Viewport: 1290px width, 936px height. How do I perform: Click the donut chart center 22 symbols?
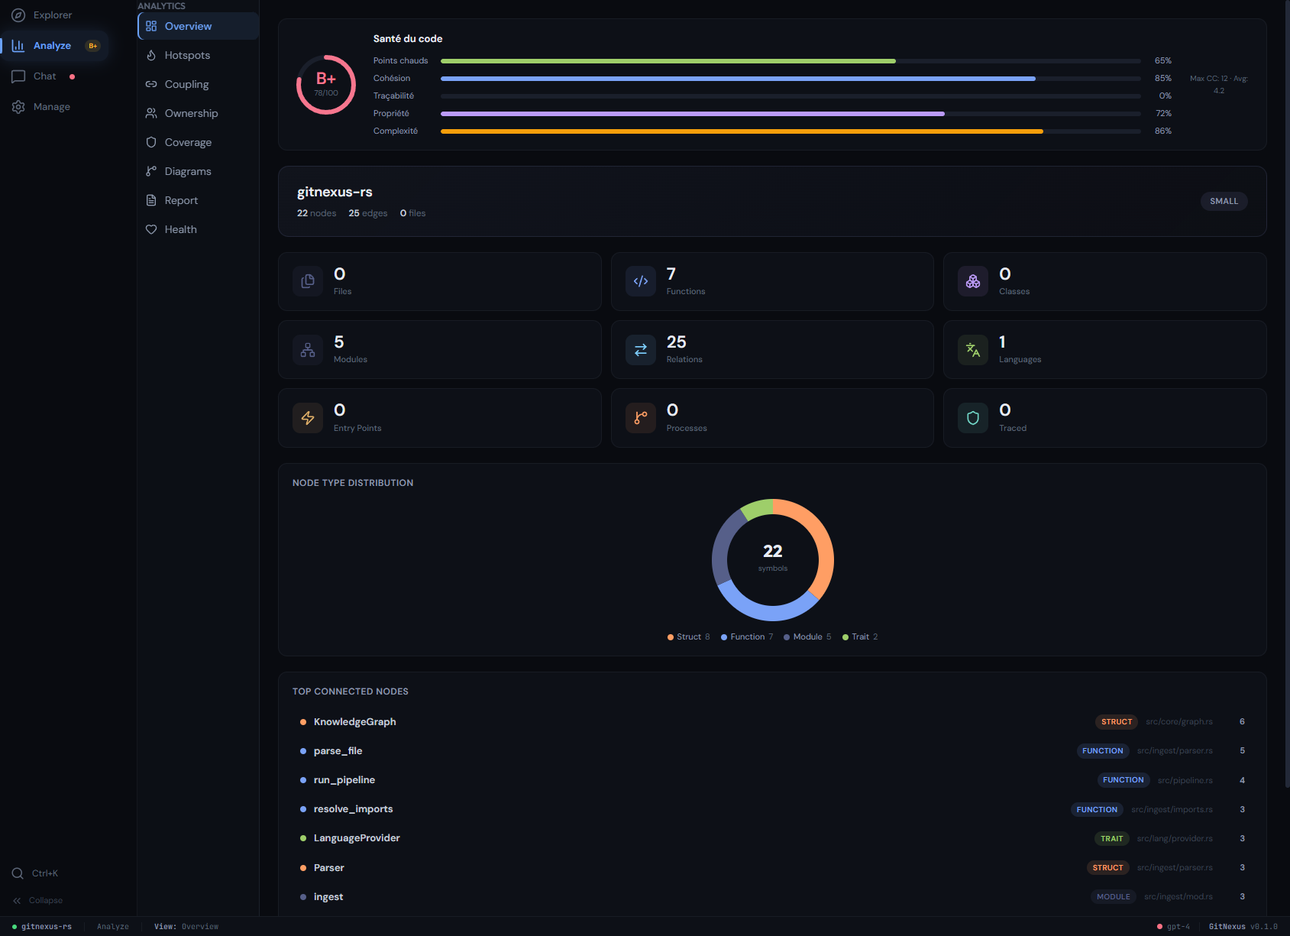773,558
